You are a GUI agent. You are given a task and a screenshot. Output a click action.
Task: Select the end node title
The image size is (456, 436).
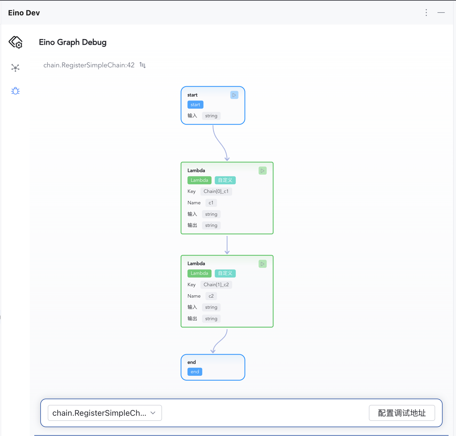pos(192,362)
